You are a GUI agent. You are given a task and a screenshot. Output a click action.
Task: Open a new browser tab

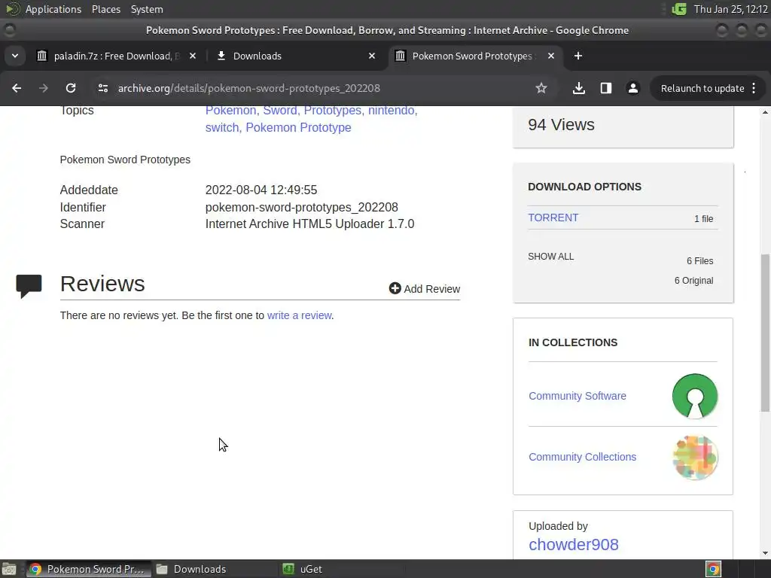tap(578, 56)
